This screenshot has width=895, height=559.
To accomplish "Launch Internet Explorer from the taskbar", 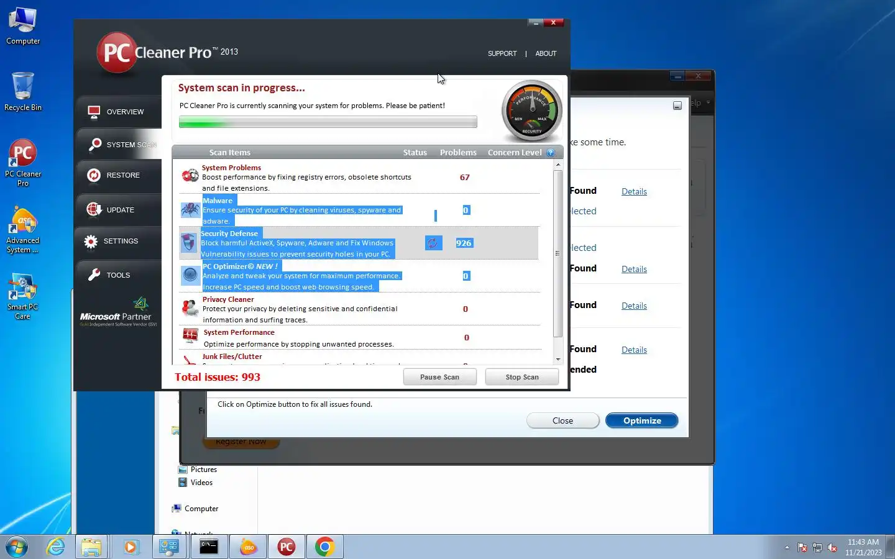I will coord(55,547).
